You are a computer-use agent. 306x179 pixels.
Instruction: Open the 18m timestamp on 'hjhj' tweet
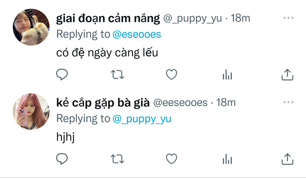click(226, 103)
